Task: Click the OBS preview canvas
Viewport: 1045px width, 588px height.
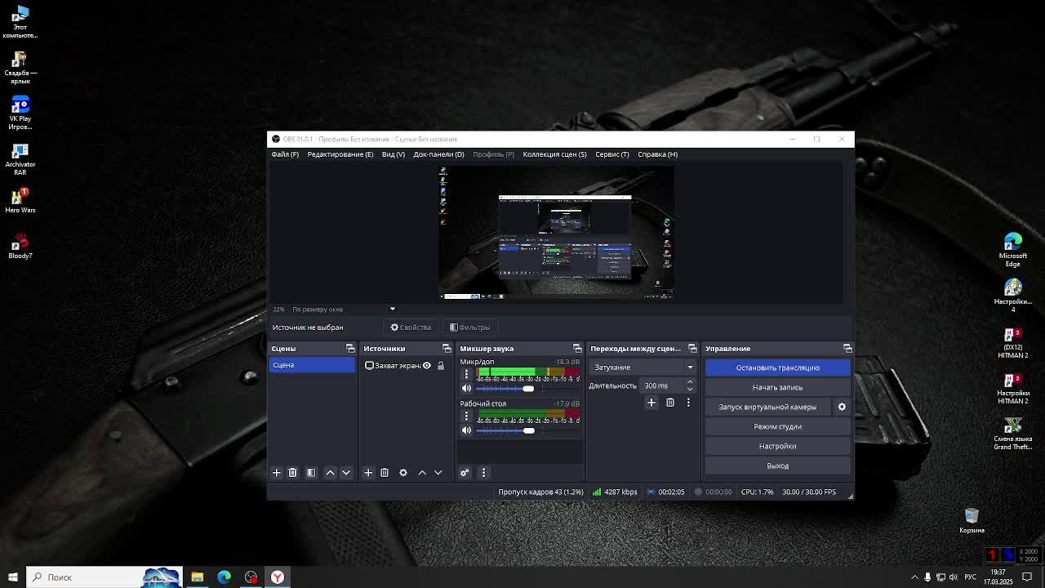Action: tap(557, 233)
